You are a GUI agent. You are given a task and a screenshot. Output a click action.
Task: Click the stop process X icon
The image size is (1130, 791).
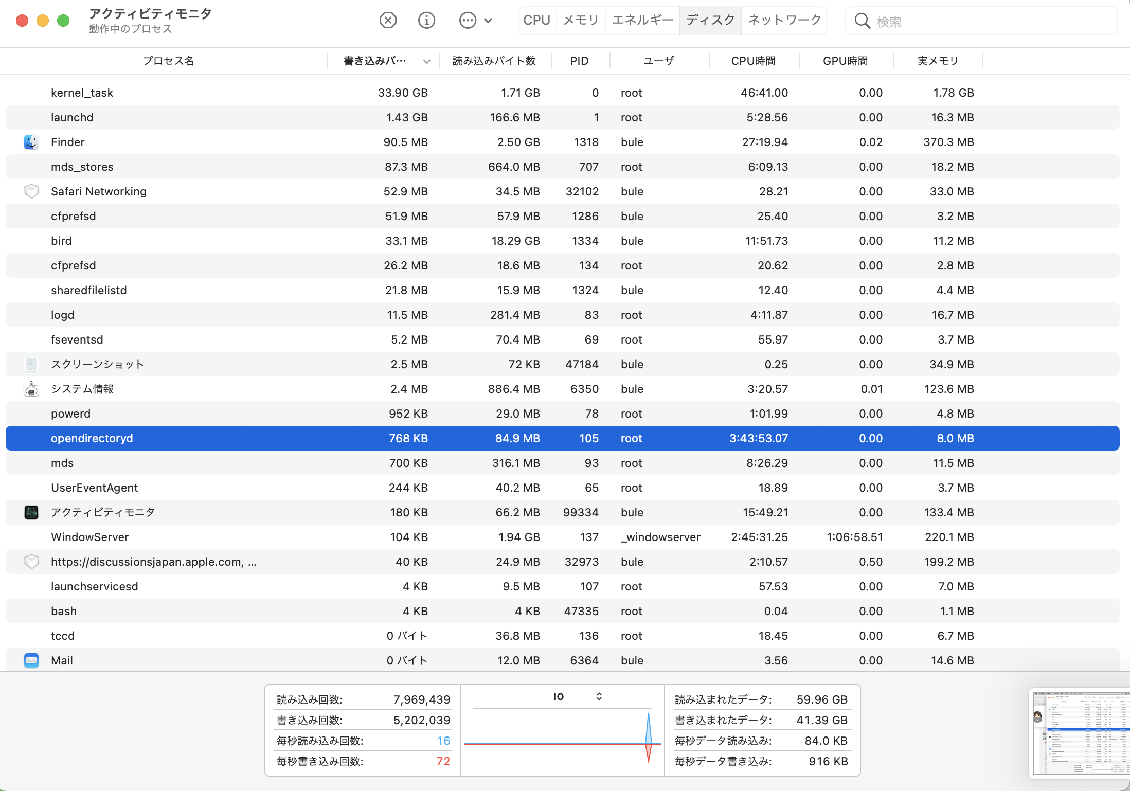tap(388, 21)
